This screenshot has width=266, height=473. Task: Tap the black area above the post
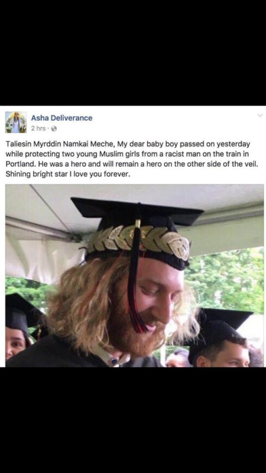point(133,53)
